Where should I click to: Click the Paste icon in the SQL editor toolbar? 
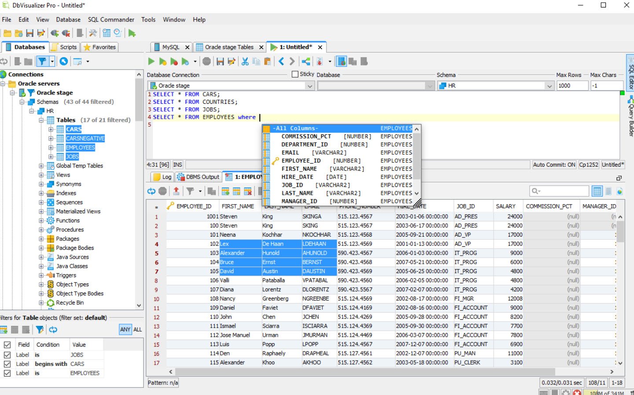268,61
